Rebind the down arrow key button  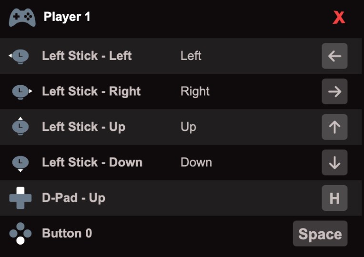pos(334,162)
